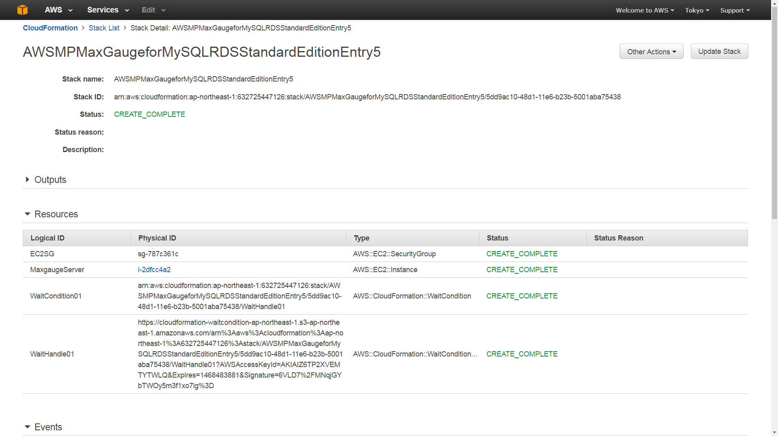
Task: Open the Support dropdown
Action: pos(735,10)
